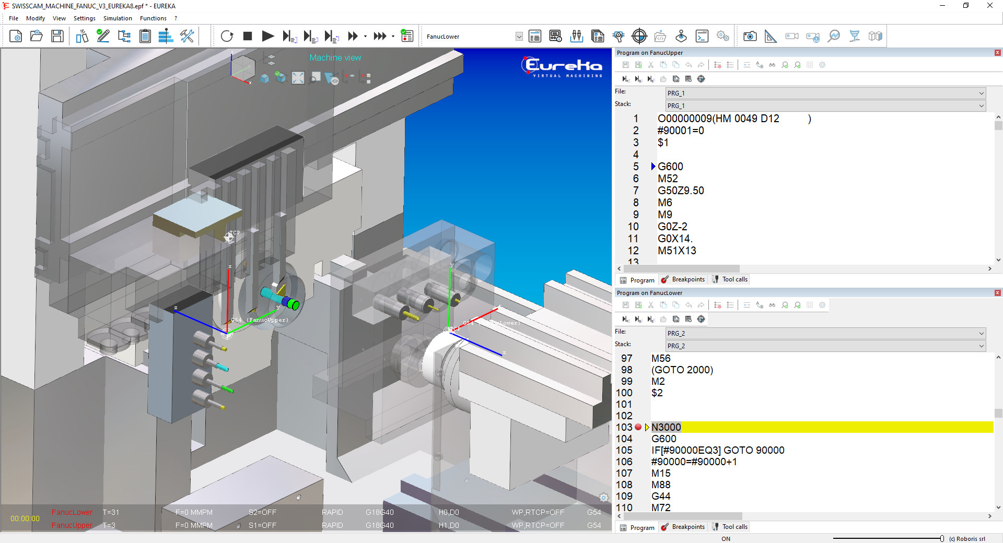
Task: Expand the FanucUpper File dropdown PRG_1
Action: (x=981, y=93)
